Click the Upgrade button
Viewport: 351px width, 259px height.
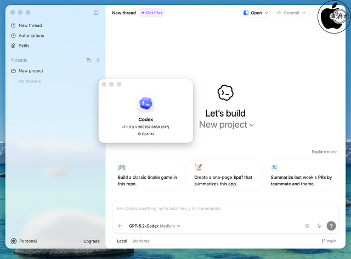pyautogui.click(x=92, y=241)
